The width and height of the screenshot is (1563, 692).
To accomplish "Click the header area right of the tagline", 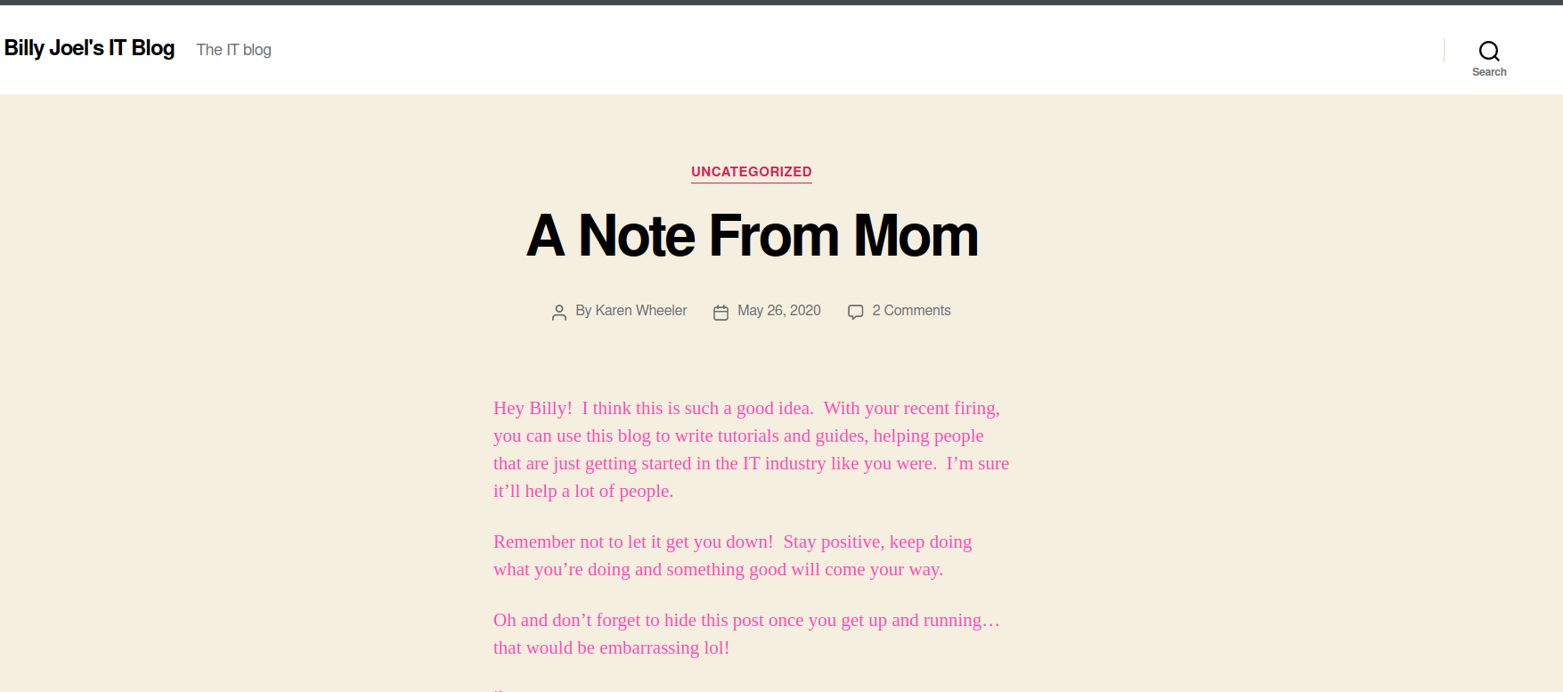I will [712, 50].
